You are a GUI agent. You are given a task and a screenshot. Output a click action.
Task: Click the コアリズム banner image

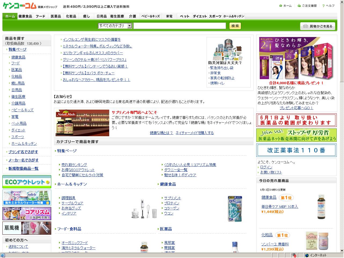(x=27, y=213)
